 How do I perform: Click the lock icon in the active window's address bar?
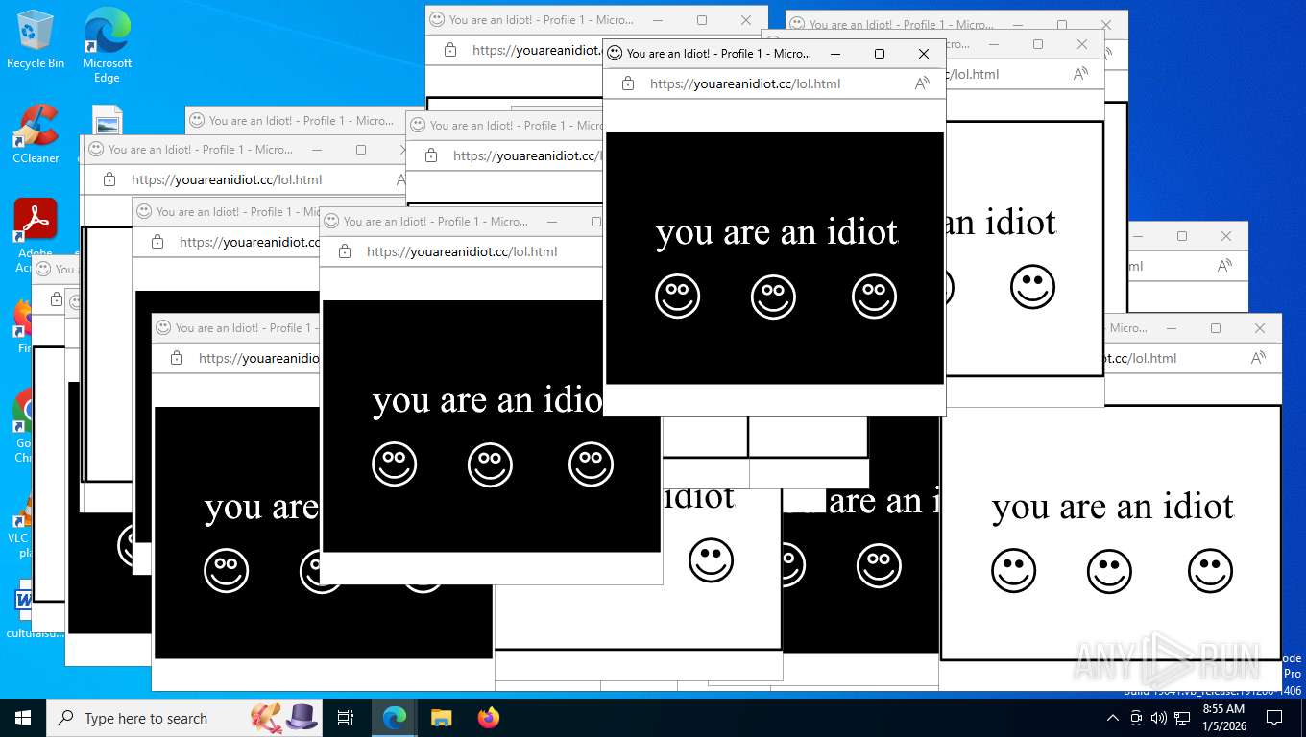(628, 83)
